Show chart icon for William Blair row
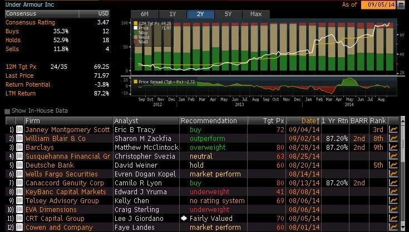 393,138
